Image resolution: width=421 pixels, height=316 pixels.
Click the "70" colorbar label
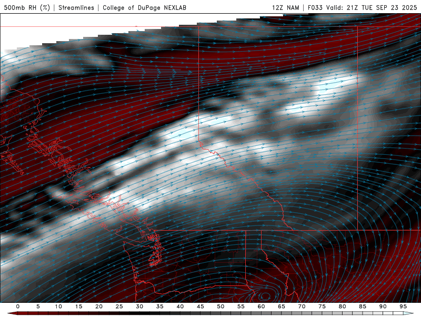pyautogui.click(x=302, y=307)
